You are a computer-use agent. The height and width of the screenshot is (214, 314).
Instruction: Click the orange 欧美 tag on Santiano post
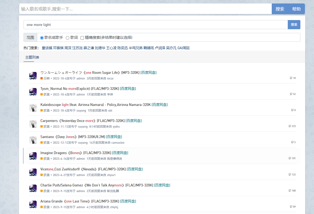click(x=47, y=143)
